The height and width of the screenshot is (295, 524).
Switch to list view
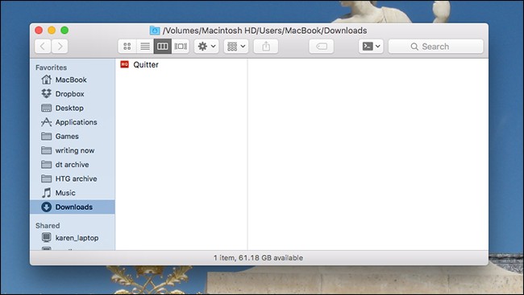145,47
